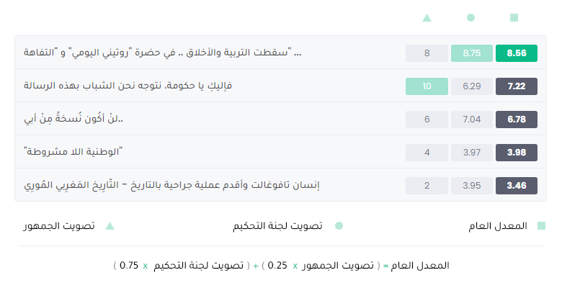Image resolution: width=562 pixels, height=288 pixels.
Task: Click the circle column header icon
Action: pyautogui.click(x=471, y=17)
